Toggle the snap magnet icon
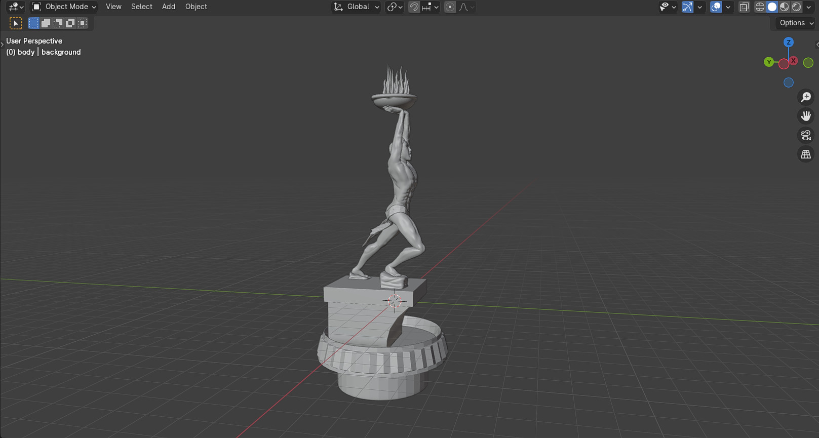This screenshot has width=819, height=438. (x=414, y=7)
